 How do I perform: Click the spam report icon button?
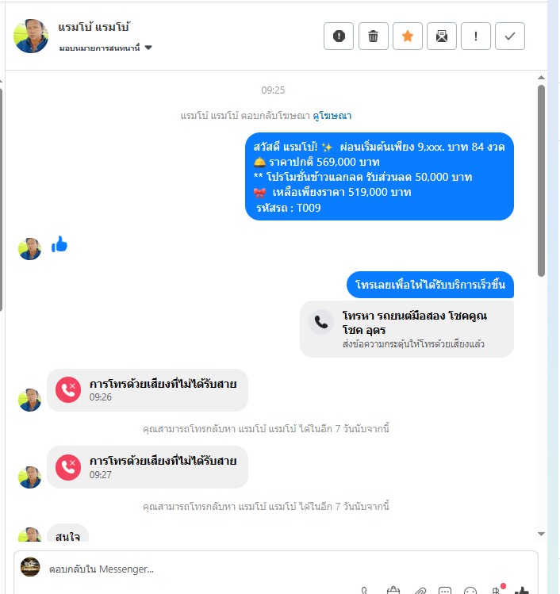point(339,36)
